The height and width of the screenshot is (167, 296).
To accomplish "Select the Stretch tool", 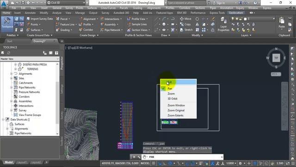I will click(186, 30).
